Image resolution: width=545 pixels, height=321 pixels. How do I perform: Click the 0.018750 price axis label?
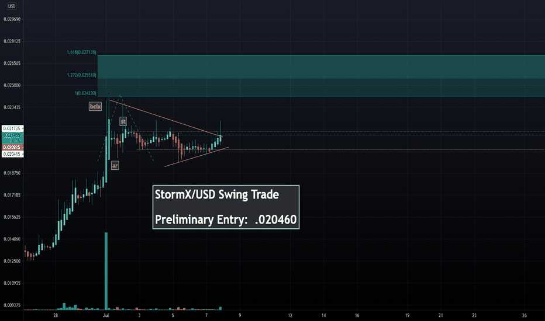click(12, 173)
